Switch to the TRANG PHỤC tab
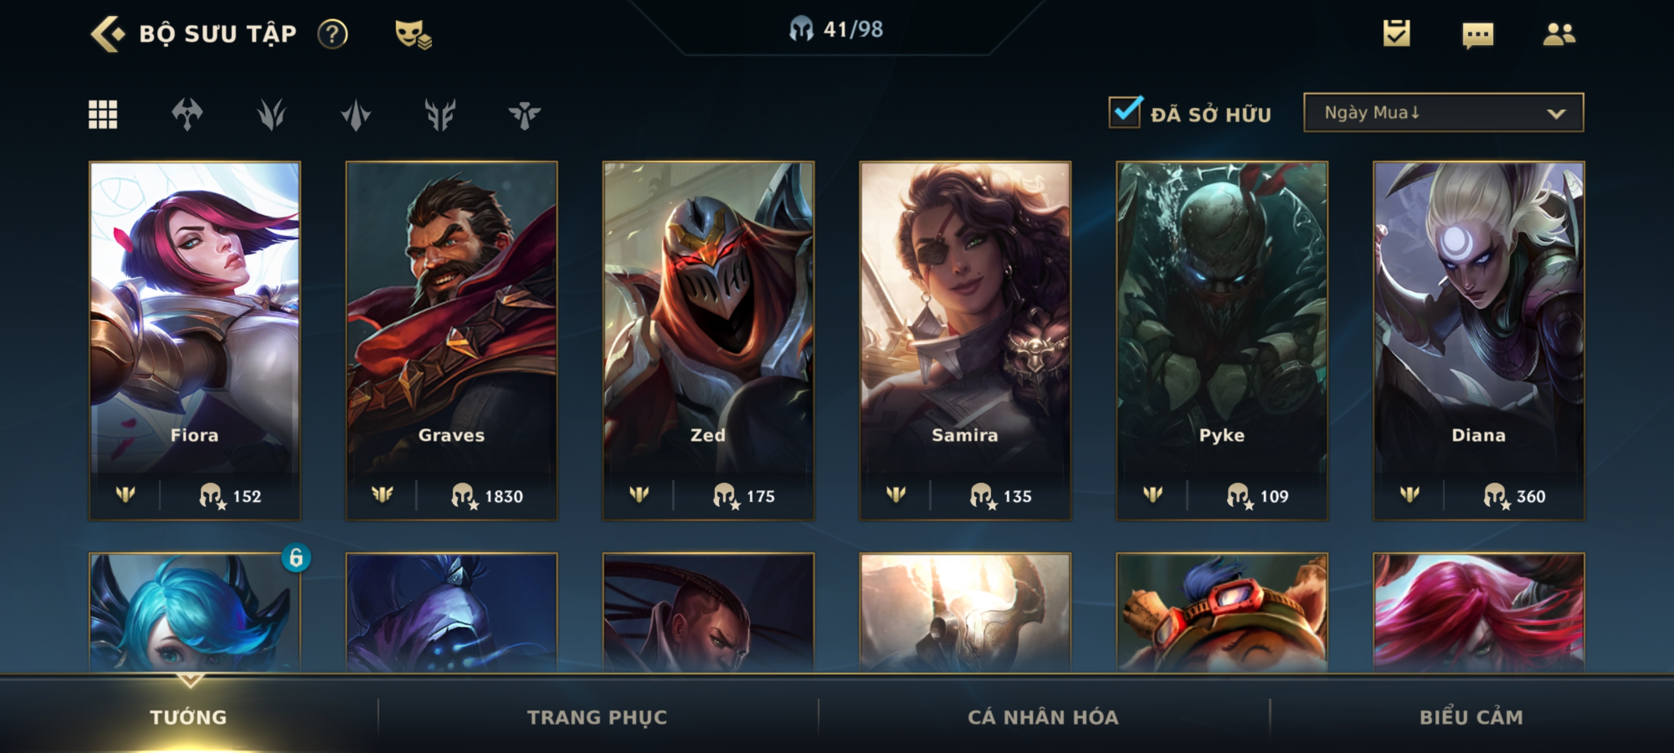The width and height of the screenshot is (1674, 753). 596,716
